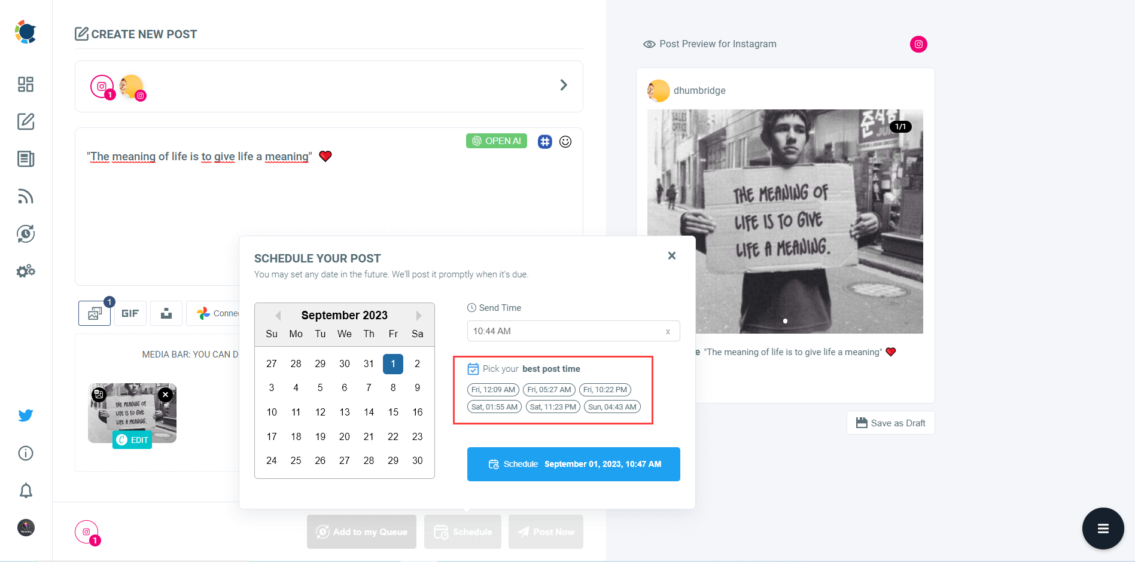The width and height of the screenshot is (1135, 562).
Task: Open the Settings gears icon in the sidebar
Action: [25, 271]
